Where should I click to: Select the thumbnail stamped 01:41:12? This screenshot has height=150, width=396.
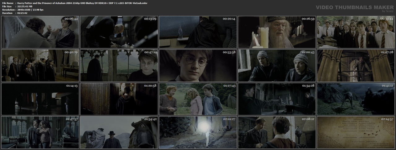[356, 99]
